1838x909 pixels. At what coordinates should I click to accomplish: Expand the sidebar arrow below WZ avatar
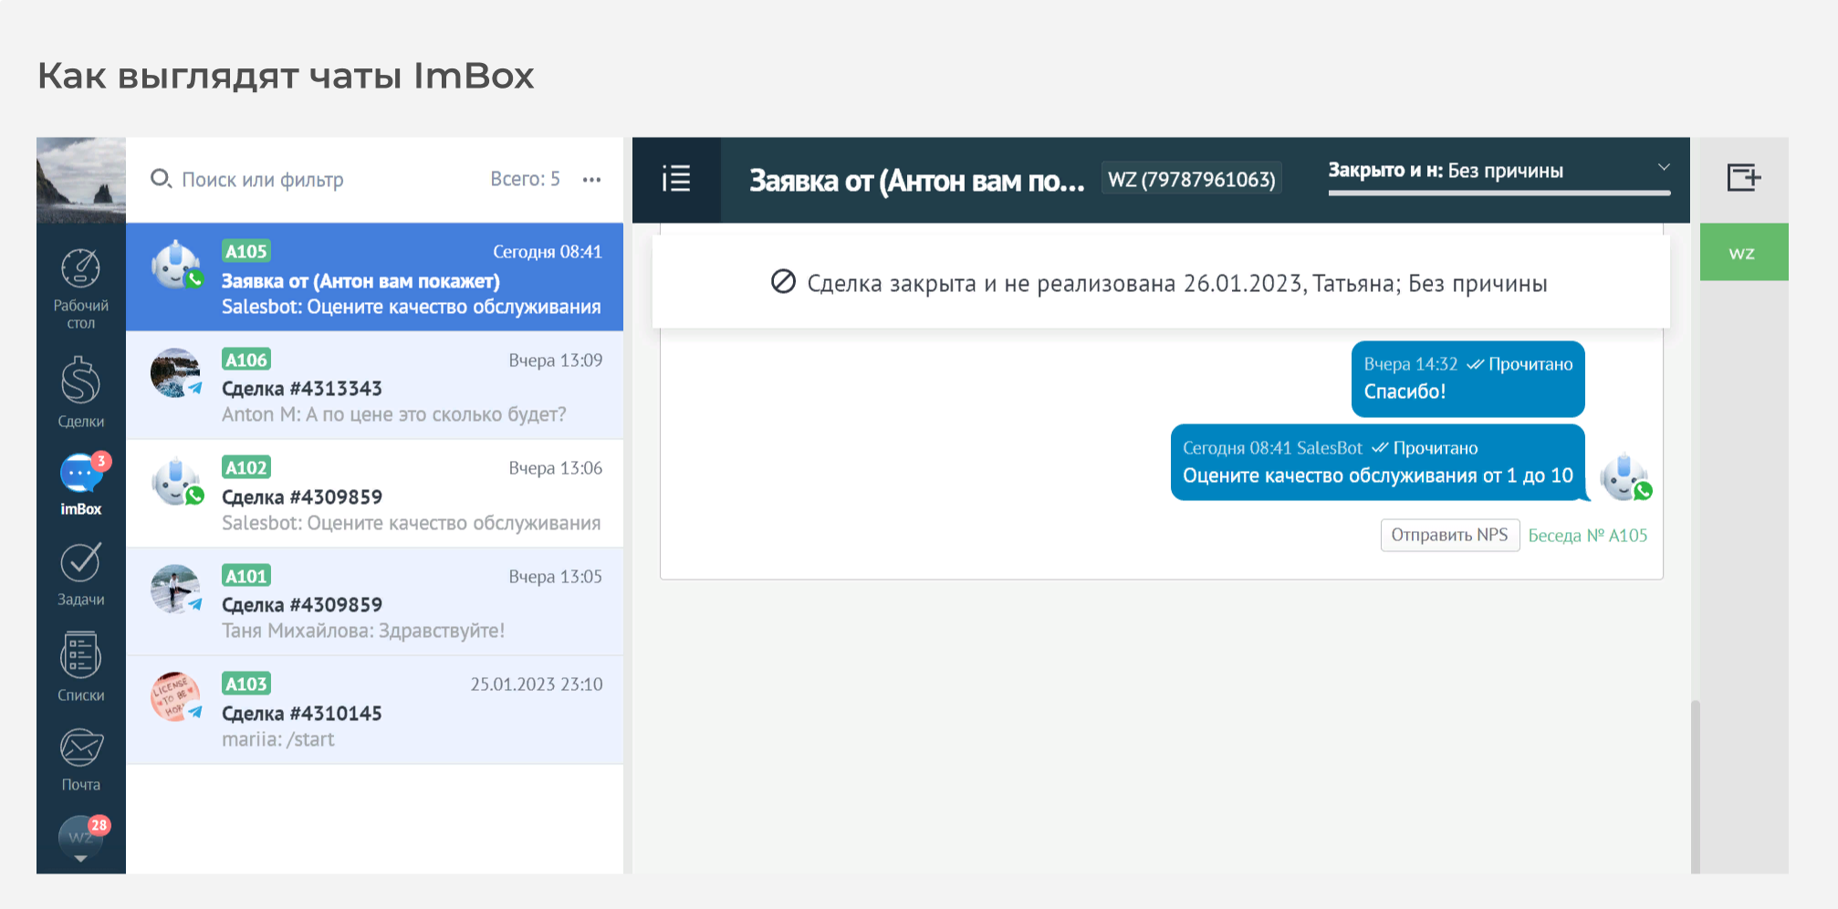[80, 859]
